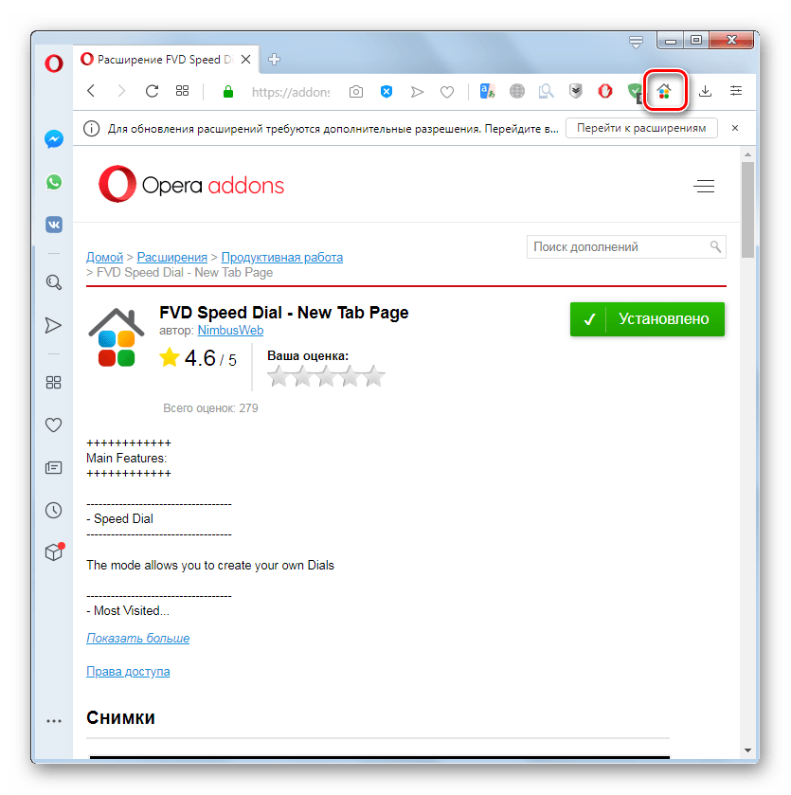Viewport: 791px width, 795px height.
Task: Open the Easy Setup panel
Action: click(x=736, y=91)
